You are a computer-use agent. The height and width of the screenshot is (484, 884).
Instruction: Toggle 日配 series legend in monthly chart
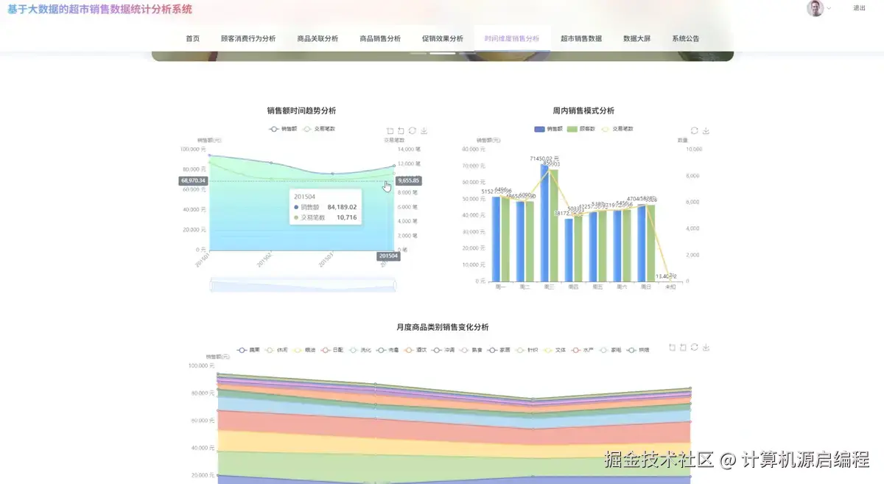point(331,350)
